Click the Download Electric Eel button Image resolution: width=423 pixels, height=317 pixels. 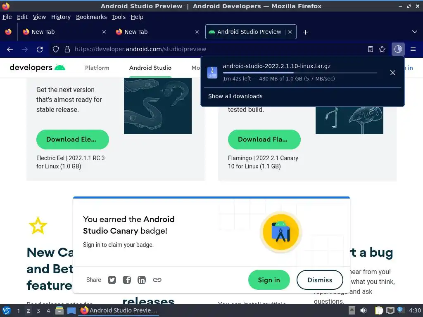coord(73,140)
